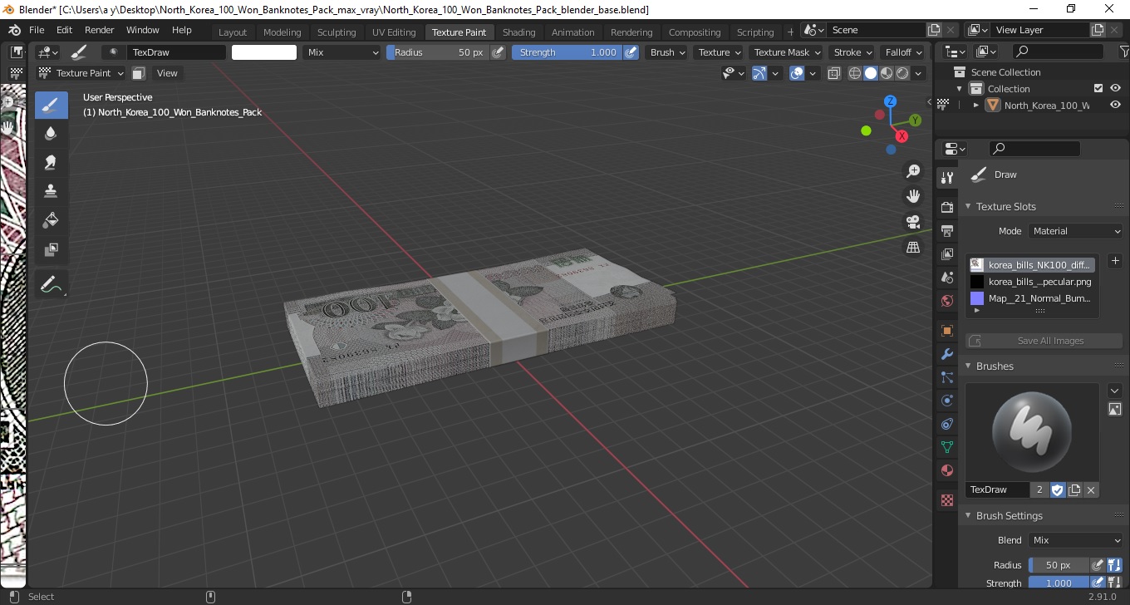The height and width of the screenshot is (605, 1130).
Task: Switch to solid shading mode
Action: (x=871, y=73)
